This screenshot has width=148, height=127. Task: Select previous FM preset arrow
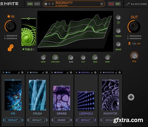pos(4,120)
